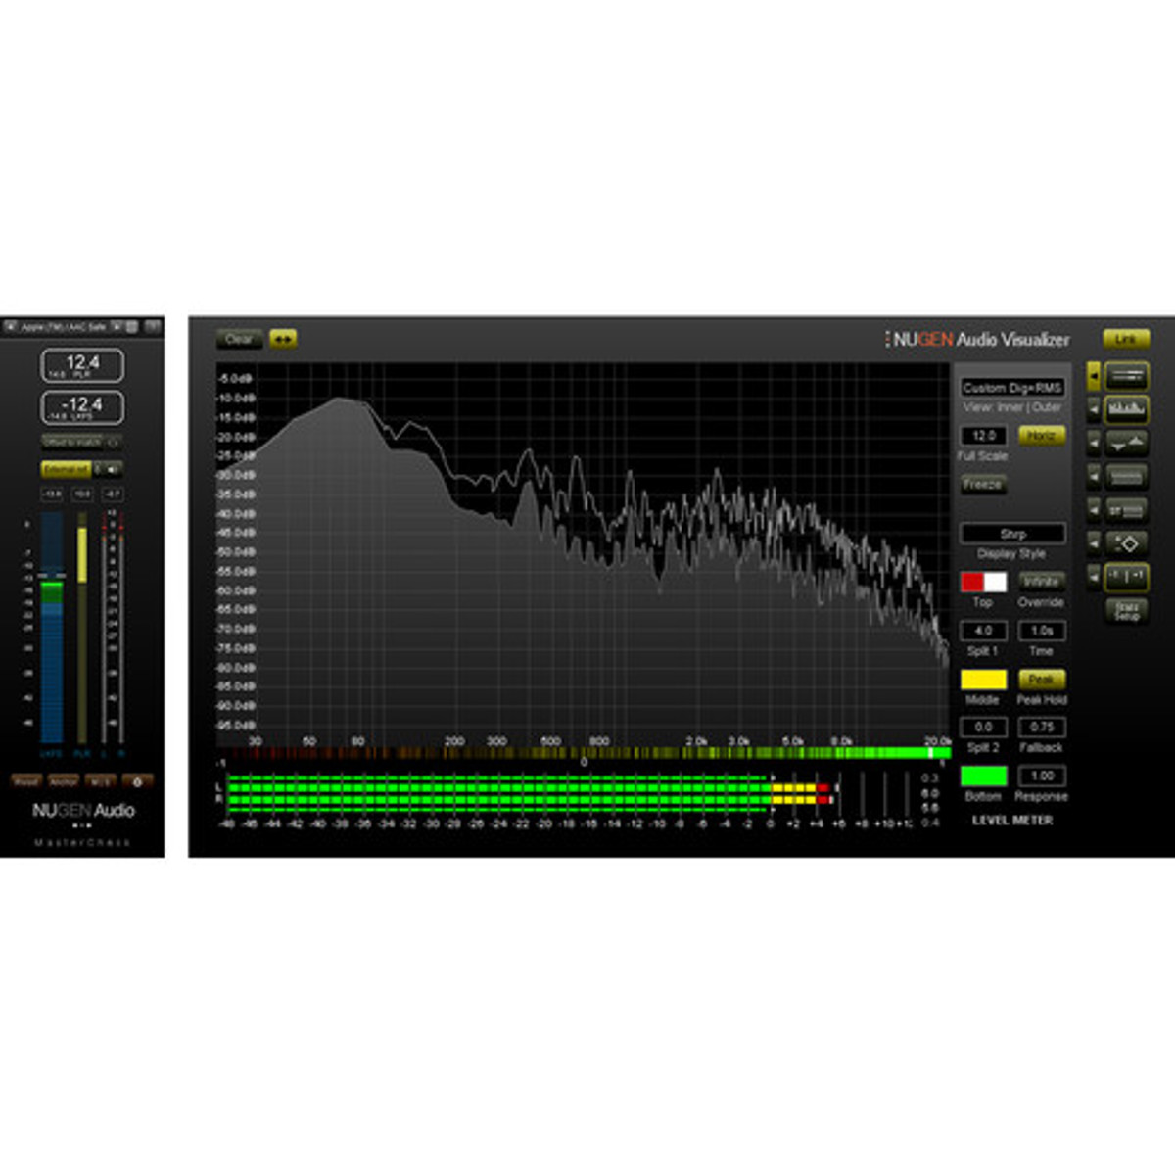Click the Clear button above spectrum
This screenshot has width=1175, height=1175.
[x=239, y=339]
